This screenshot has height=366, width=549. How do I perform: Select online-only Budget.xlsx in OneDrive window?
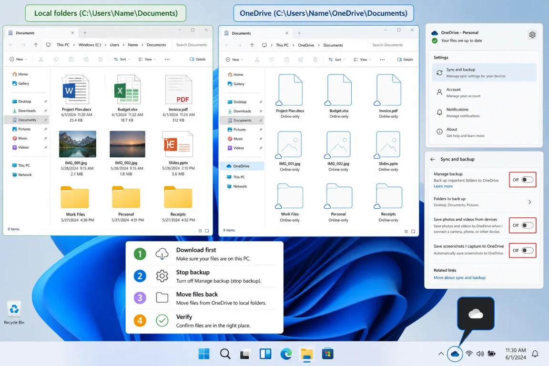339,96
